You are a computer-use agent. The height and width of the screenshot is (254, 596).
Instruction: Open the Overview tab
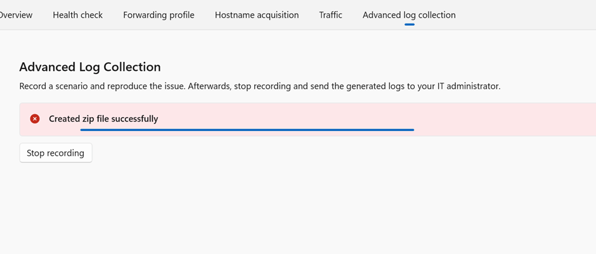pos(15,15)
